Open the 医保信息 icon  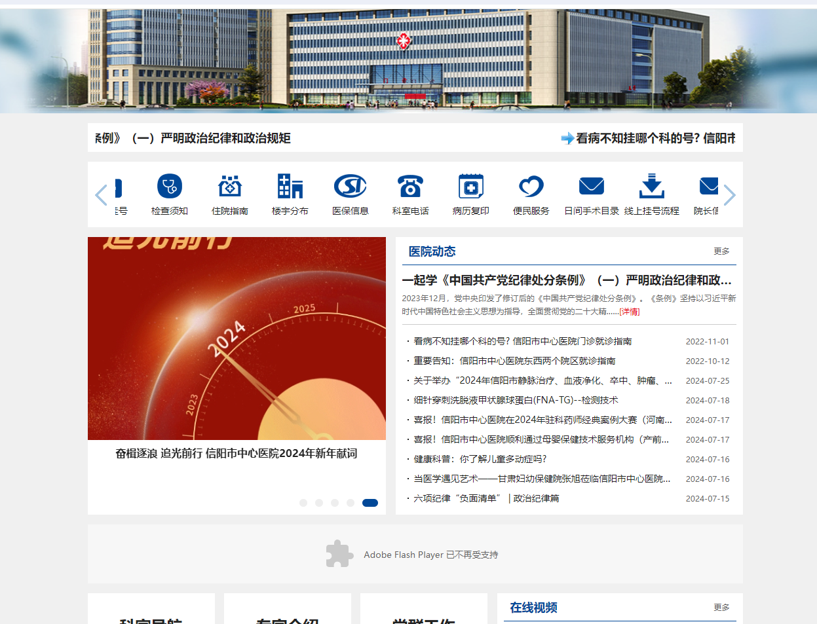coord(351,187)
